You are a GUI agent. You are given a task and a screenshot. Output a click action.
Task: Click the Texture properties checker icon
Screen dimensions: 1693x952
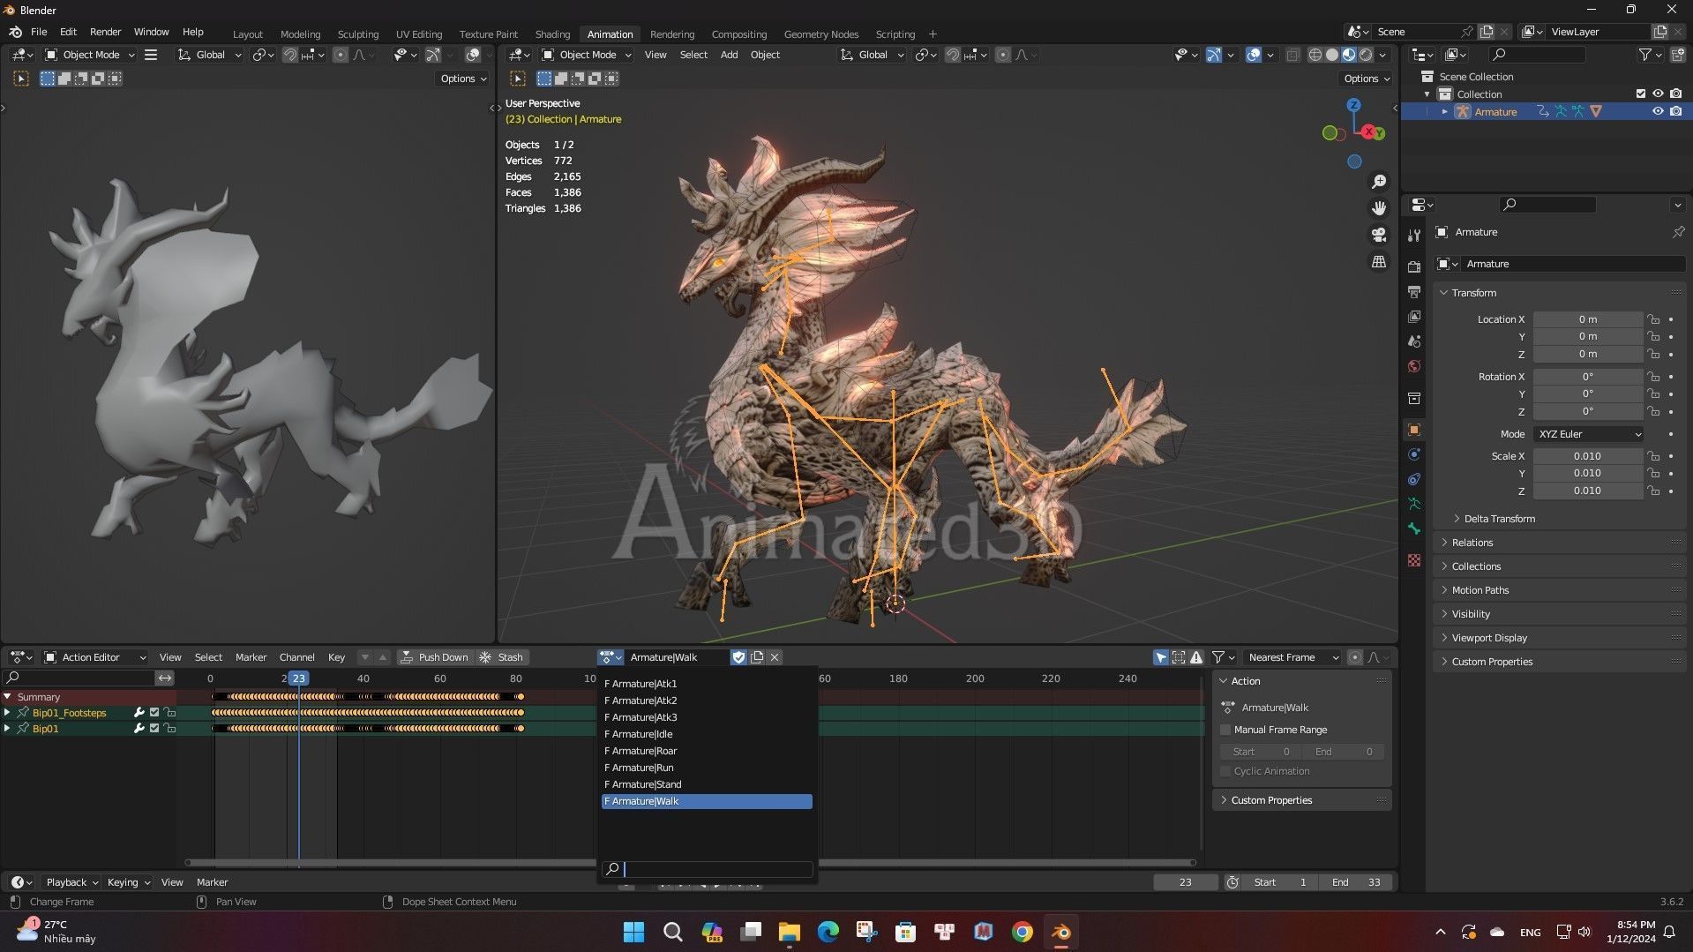click(x=1414, y=560)
